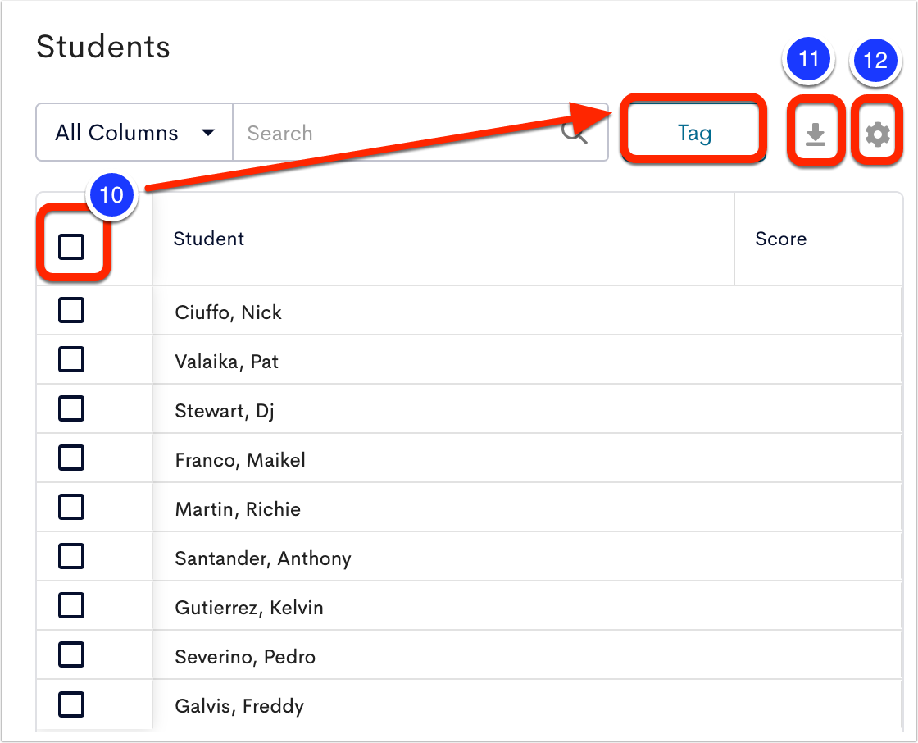
Task: Check the Galvis, Freddy checkbox
Action: click(x=71, y=704)
